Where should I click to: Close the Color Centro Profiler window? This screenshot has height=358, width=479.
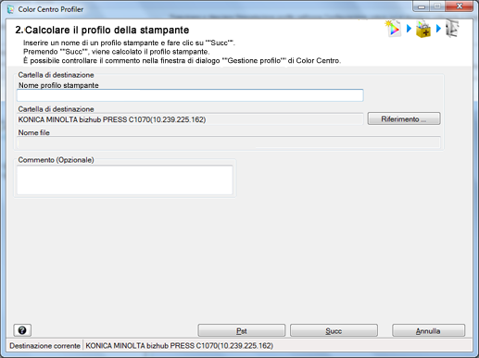[460, 6]
